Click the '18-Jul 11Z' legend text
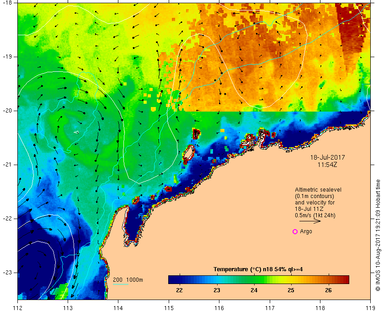Screen dimensions: 384x311 point(309,209)
